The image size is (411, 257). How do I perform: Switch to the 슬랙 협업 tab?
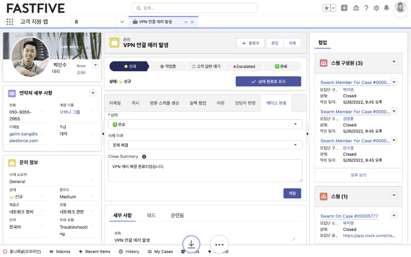point(198,103)
